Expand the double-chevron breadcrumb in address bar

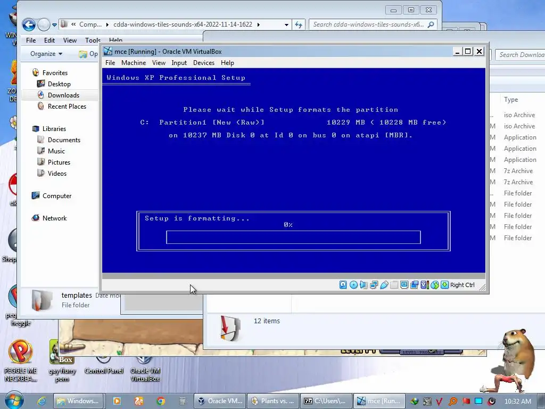tap(73, 24)
